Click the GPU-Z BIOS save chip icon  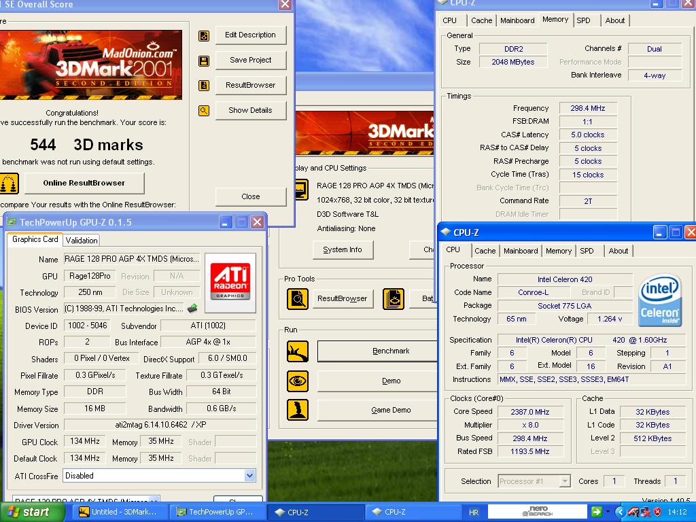pos(192,308)
